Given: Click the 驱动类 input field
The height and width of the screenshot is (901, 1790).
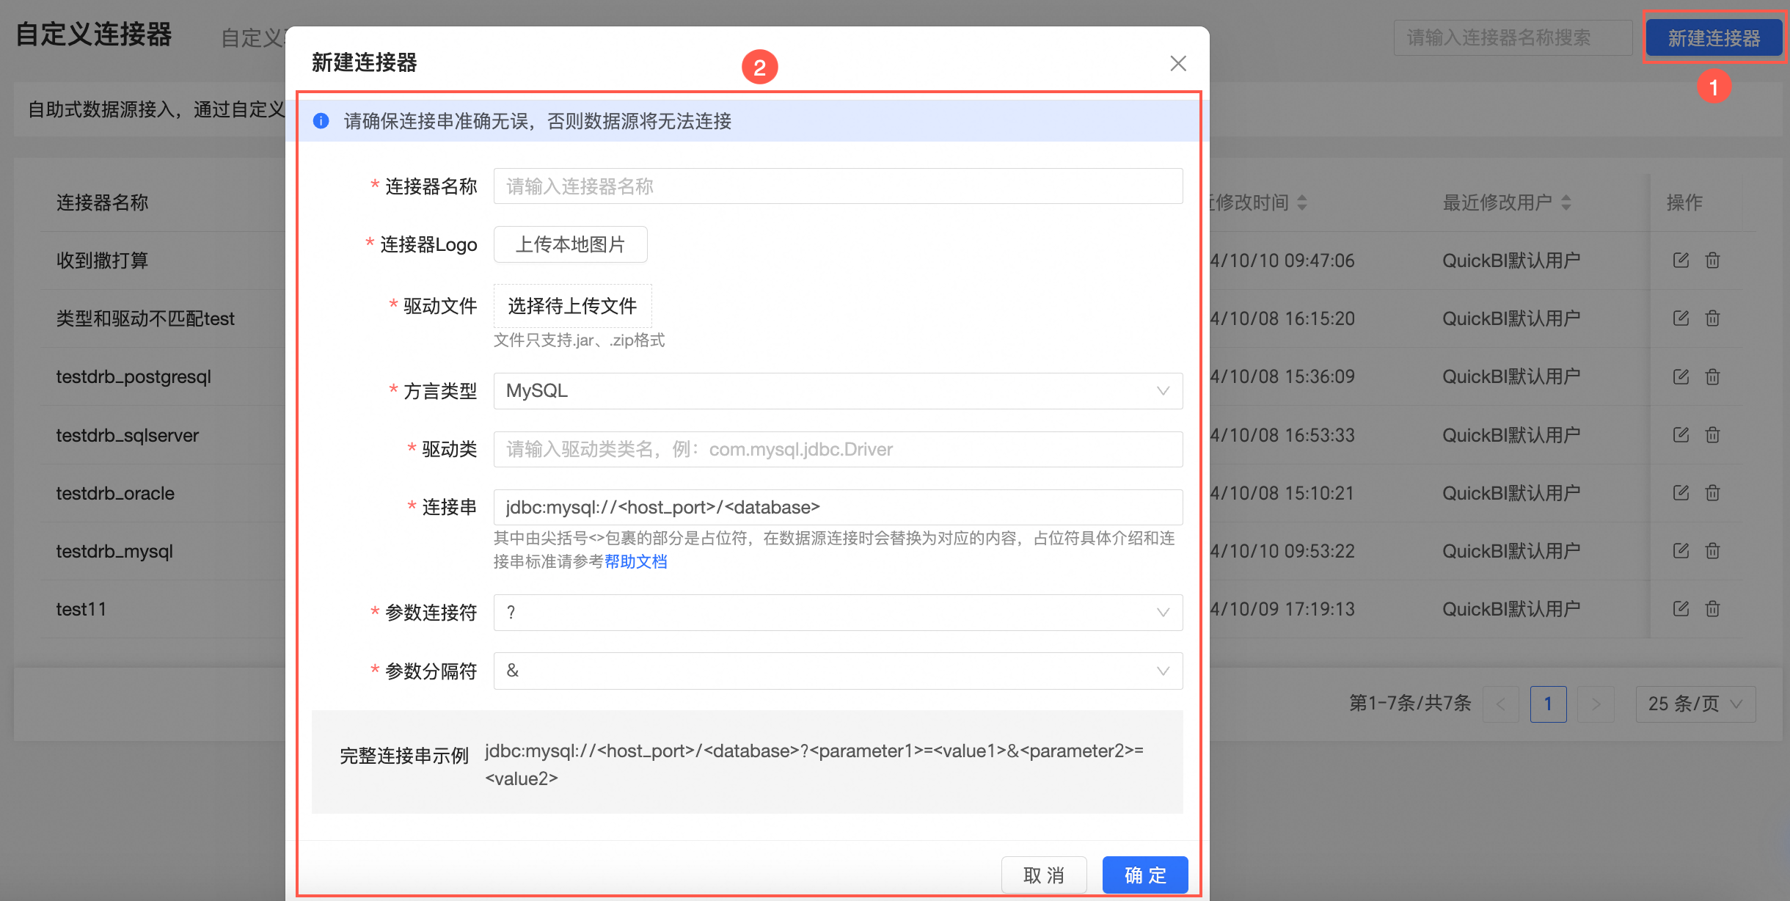Looking at the screenshot, I should click(838, 449).
